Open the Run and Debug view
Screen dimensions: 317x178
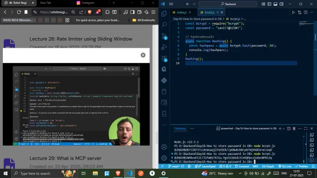(x=164, y=47)
